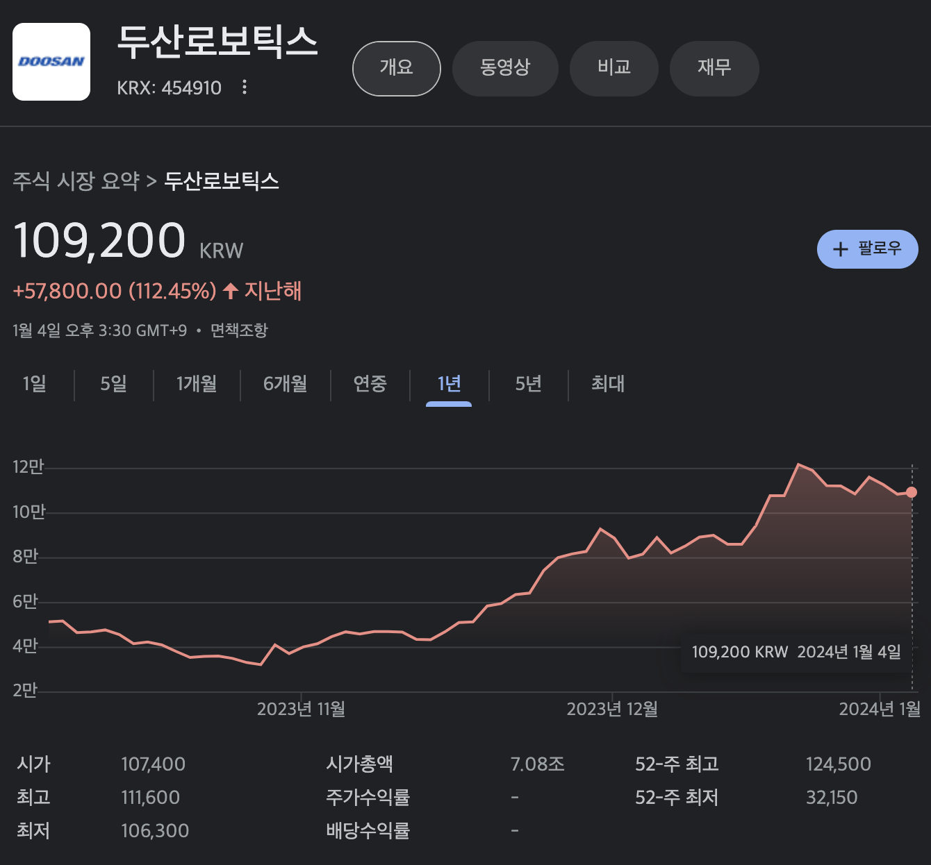Click the 두산로보틱스 company title
This screenshot has height=865, width=931.
(217, 42)
